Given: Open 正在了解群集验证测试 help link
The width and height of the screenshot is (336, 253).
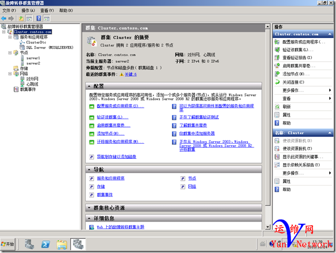Looking at the screenshot, I should pos(199,117).
